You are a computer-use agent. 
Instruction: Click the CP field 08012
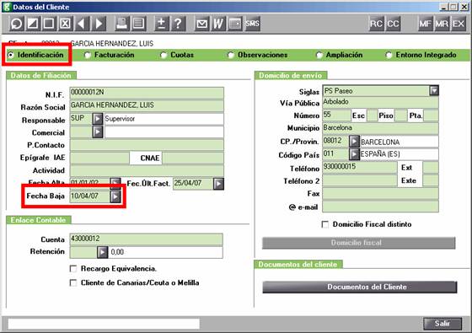(335, 142)
